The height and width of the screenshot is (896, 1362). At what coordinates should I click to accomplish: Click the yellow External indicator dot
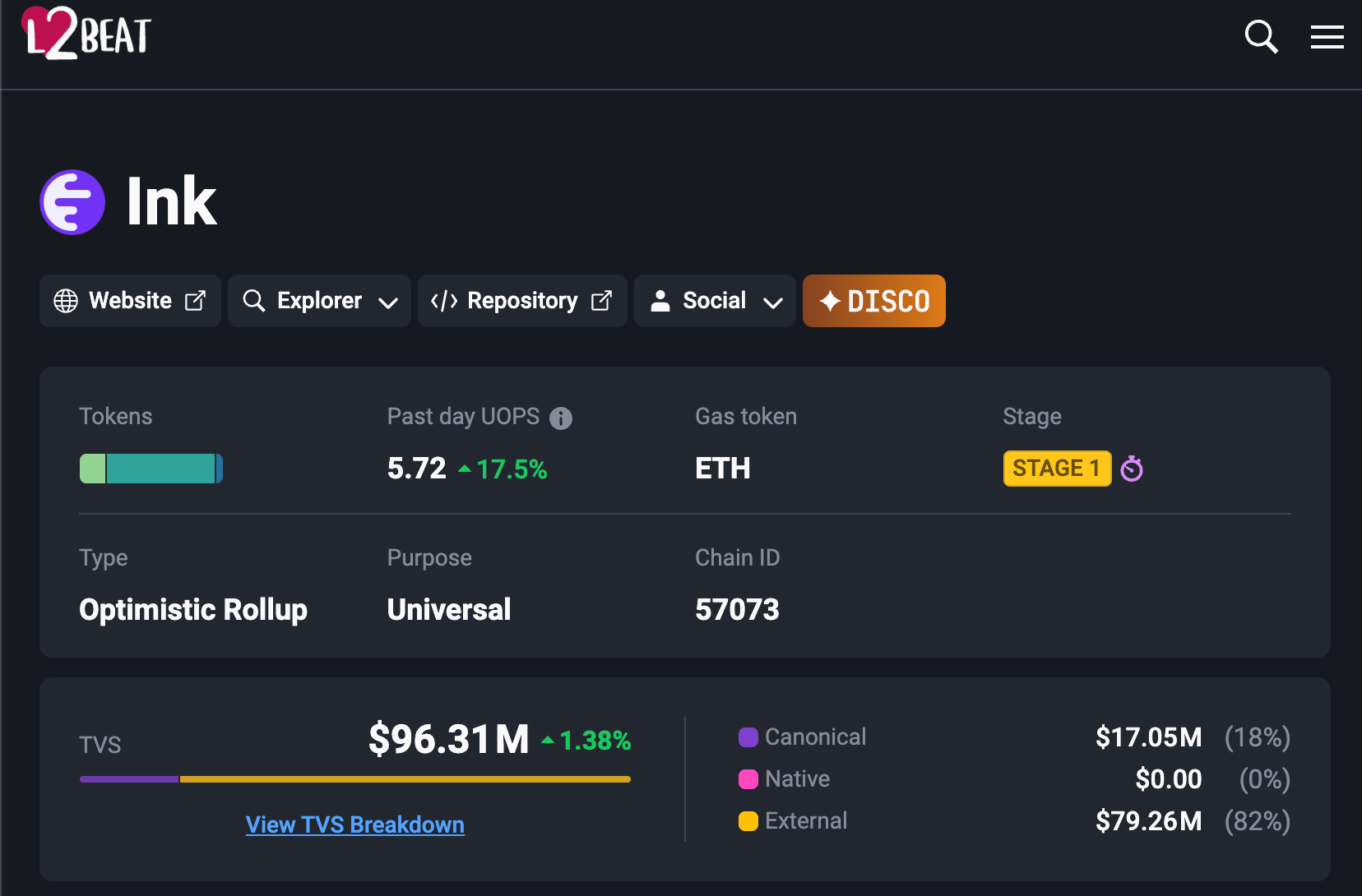click(x=748, y=821)
